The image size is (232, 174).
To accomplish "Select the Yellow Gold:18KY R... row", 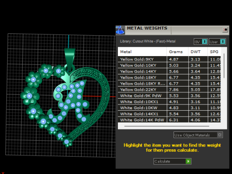I will click(x=169, y=84).
